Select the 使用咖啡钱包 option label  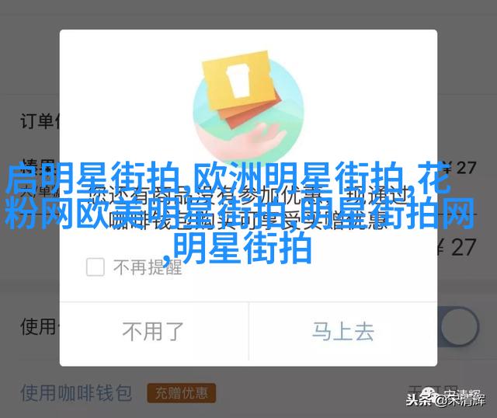point(76,392)
